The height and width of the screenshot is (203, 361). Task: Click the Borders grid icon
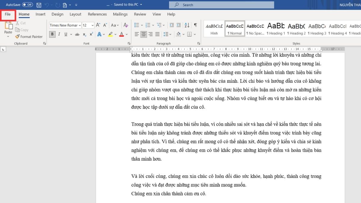[189, 34]
